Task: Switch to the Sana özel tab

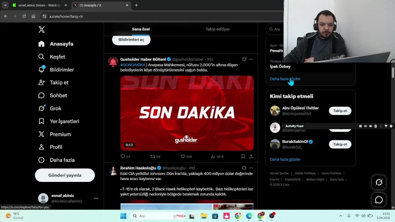Action: 141,29
